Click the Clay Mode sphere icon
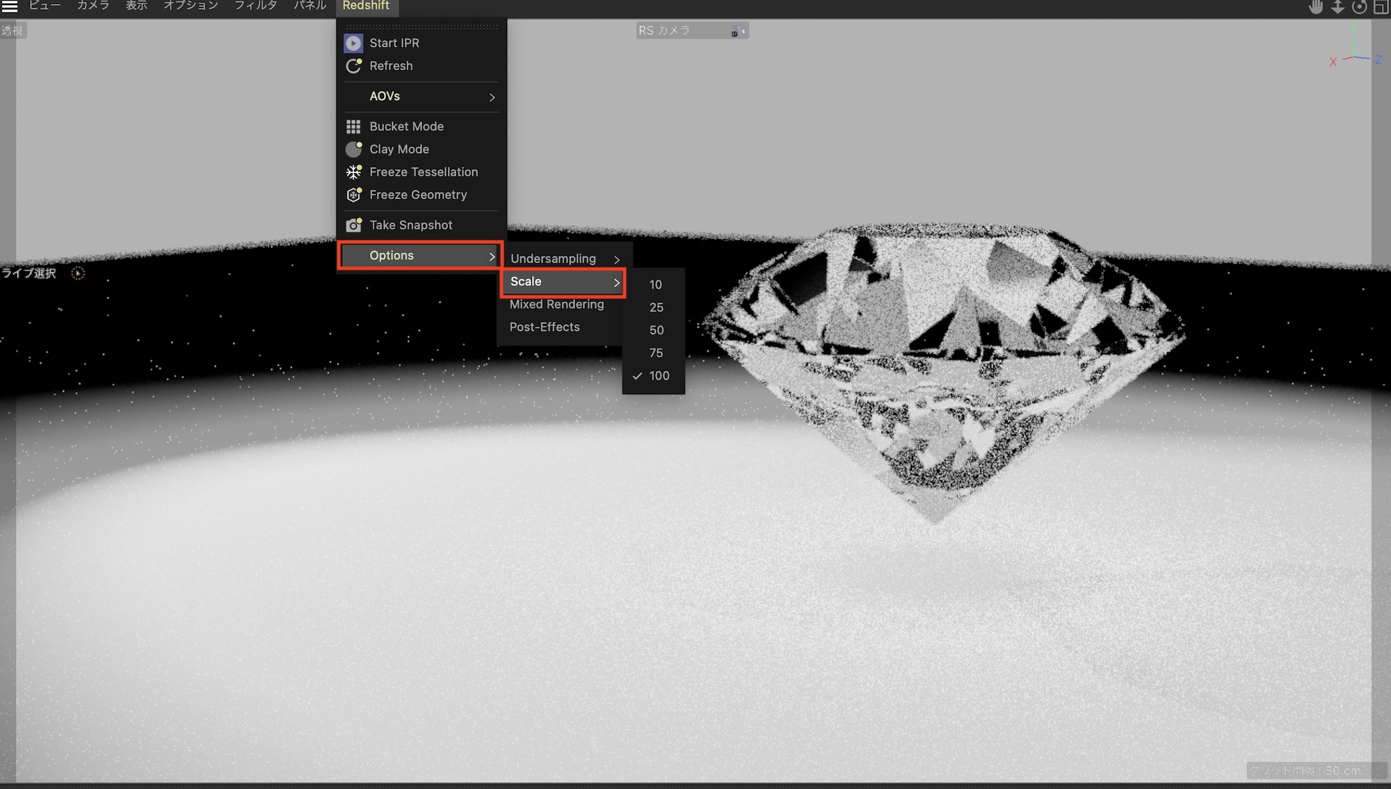1391x789 pixels. point(353,149)
